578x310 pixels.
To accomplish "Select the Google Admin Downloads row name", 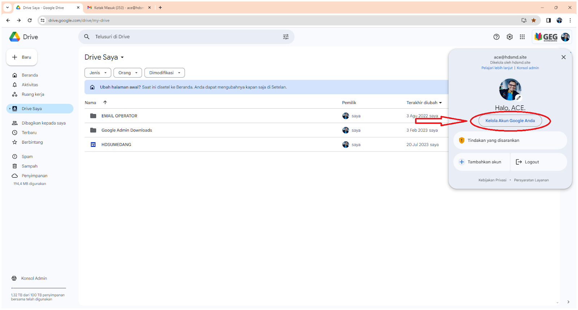I will point(127,130).
